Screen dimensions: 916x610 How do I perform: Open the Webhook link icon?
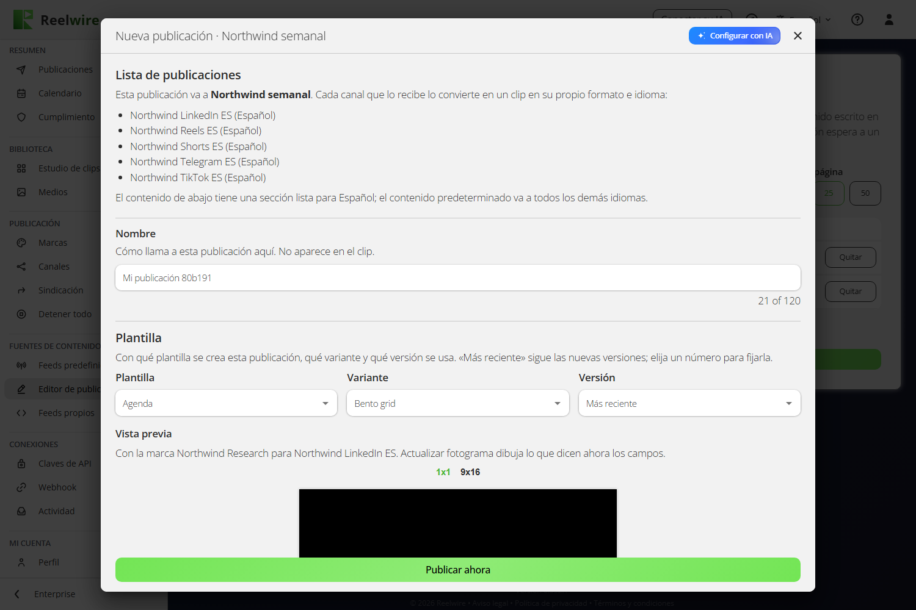pyautogui.click(x=21, y=487)
